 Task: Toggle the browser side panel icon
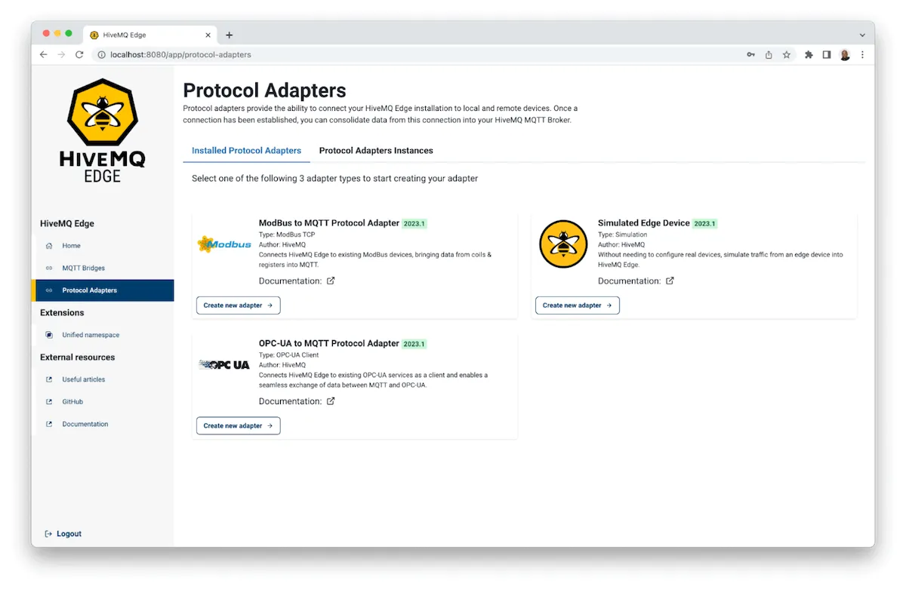(827, 55)
